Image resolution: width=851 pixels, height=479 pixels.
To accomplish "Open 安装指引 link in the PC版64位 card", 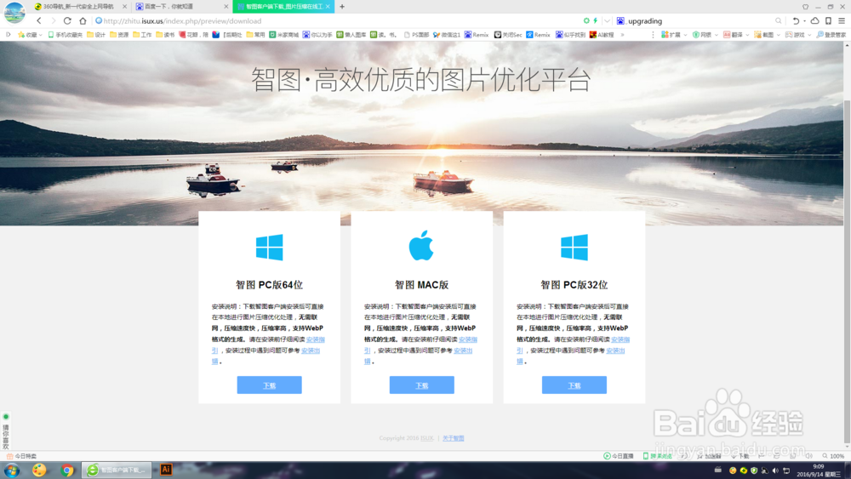I will (x=316, y=339).
